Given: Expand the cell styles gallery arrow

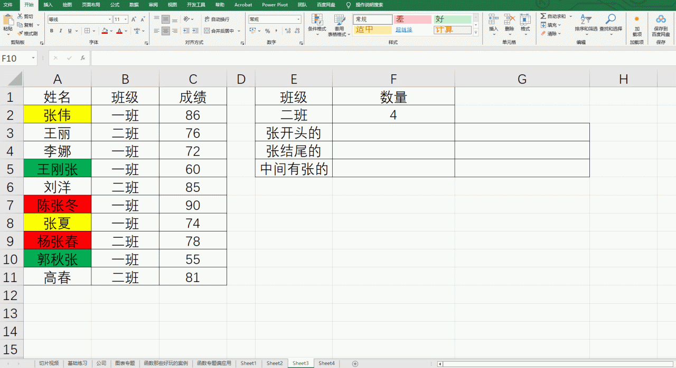Looking at the screenshot, I should tap(475, 33).
